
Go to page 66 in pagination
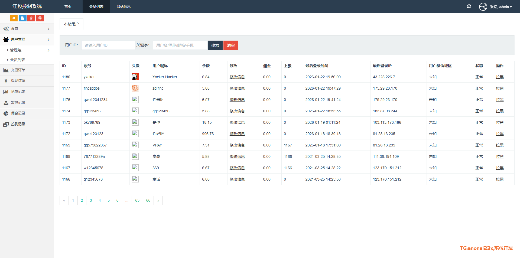point(148,201)
